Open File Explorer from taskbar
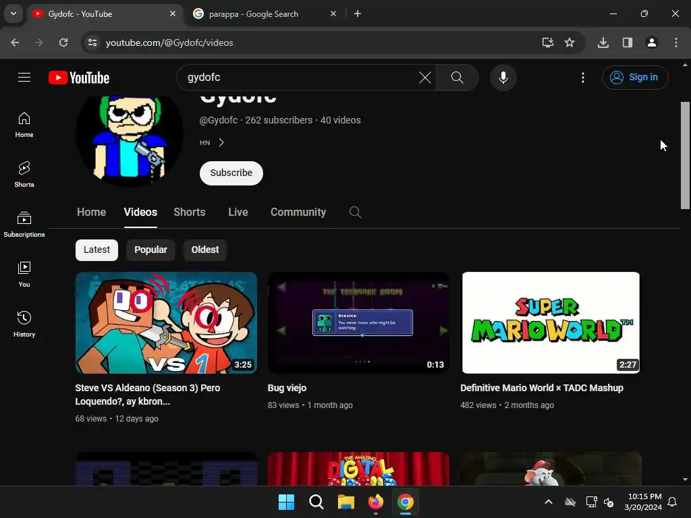 click(x=346, y=502)
